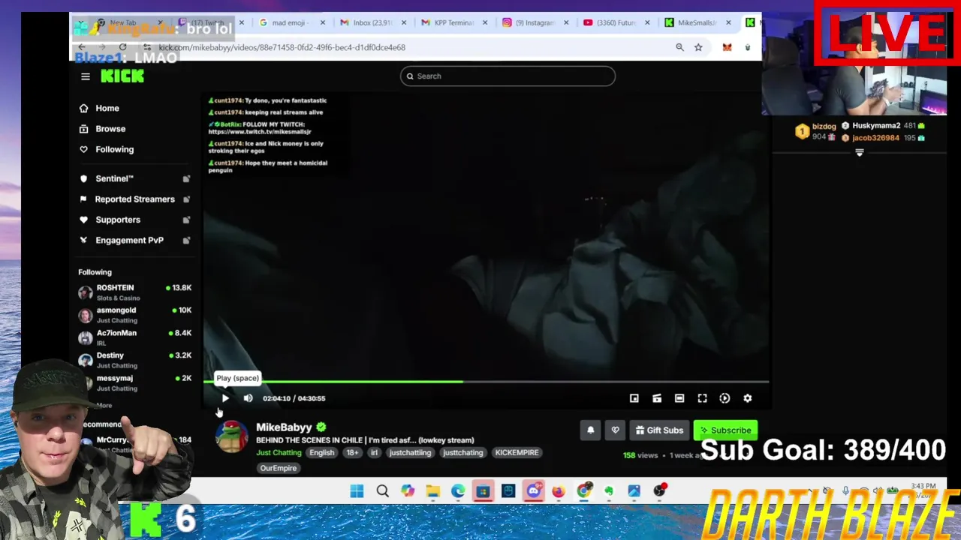961x540 pixels.
Task: Switch to Gmail Inbox tab
Action: coord(373,22)
